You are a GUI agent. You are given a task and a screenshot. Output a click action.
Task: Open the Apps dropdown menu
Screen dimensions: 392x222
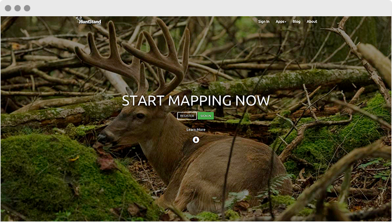tap(281, 22)
